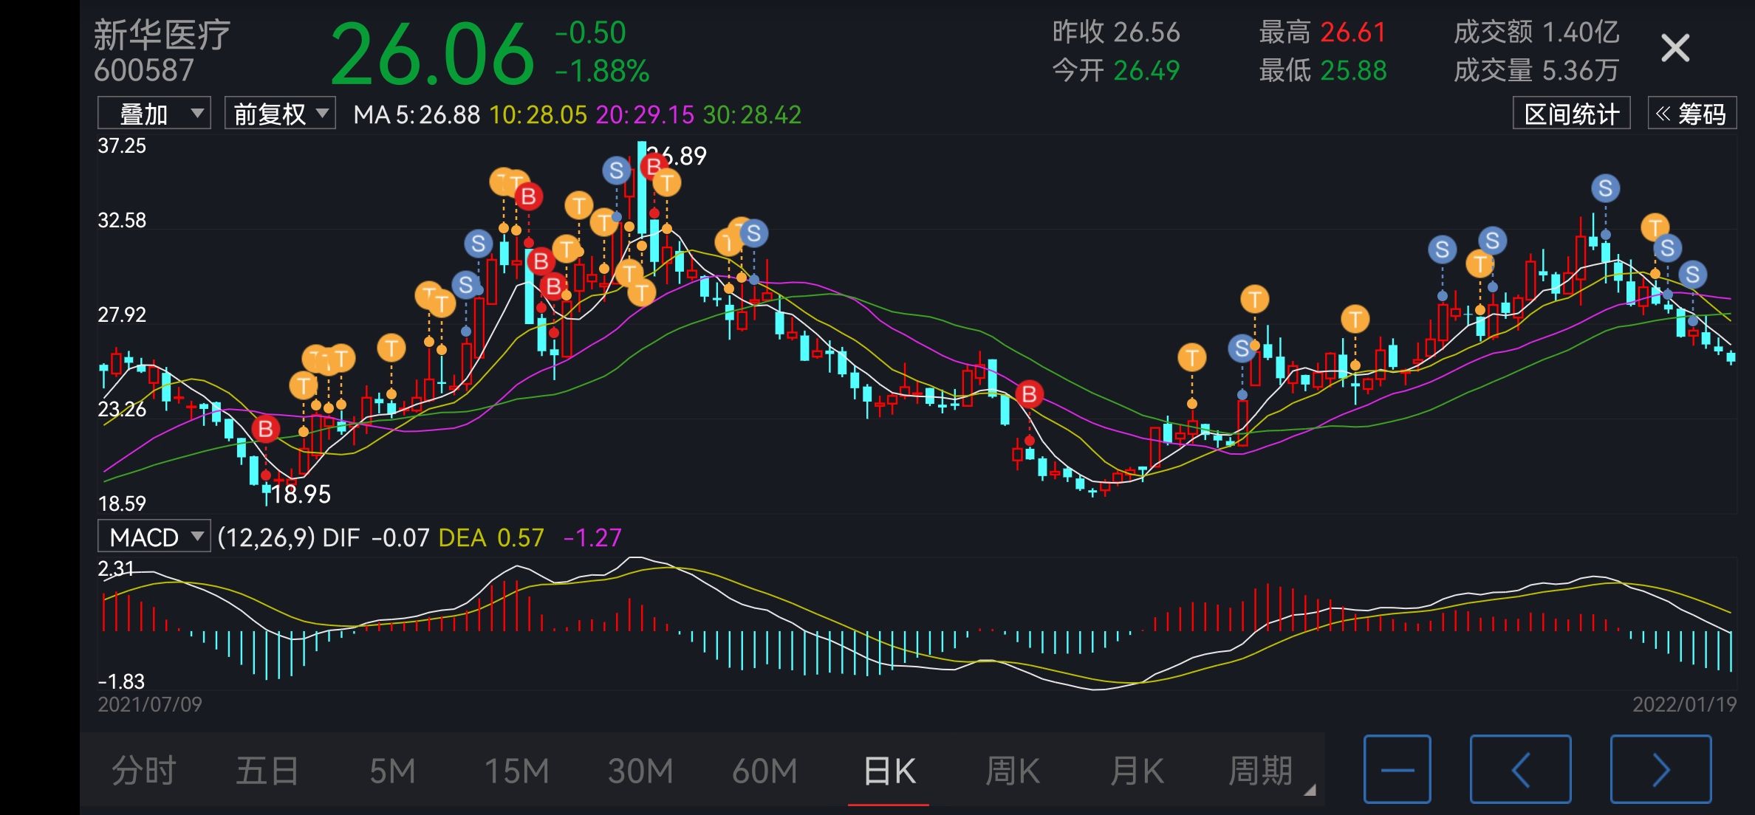Switch to the 月K monthly tab
This screenshot has height=815, width=1755.
[x=1137, y=771]
